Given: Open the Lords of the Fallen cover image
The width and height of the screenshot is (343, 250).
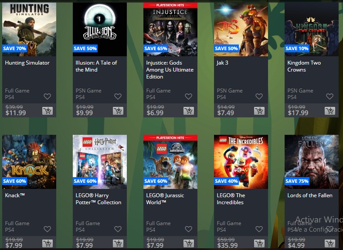Looking at the screenshot, I should click(312, 162).
